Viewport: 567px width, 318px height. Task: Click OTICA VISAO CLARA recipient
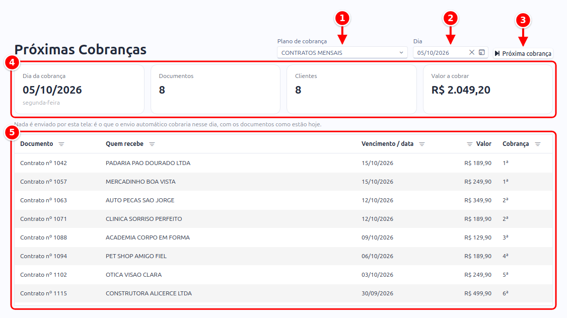pos(133,275)
